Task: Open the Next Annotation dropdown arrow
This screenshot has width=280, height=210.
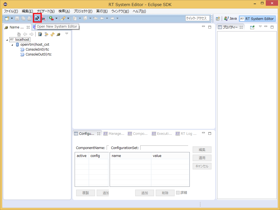Action: [80, 18]
